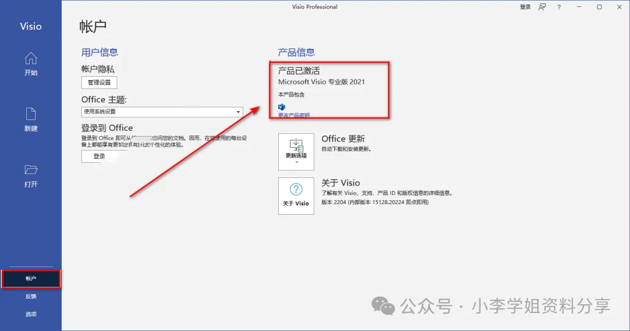Click the Visio product icon under 本产品包含
The height and width of the screenshot is (331, 630).
(x=282, y=107)
